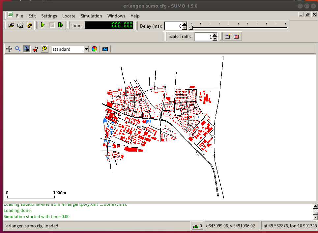Toggle the tooltip speech bubble button
The width and height of the screenshot is (318, 233).
[44, 49]
